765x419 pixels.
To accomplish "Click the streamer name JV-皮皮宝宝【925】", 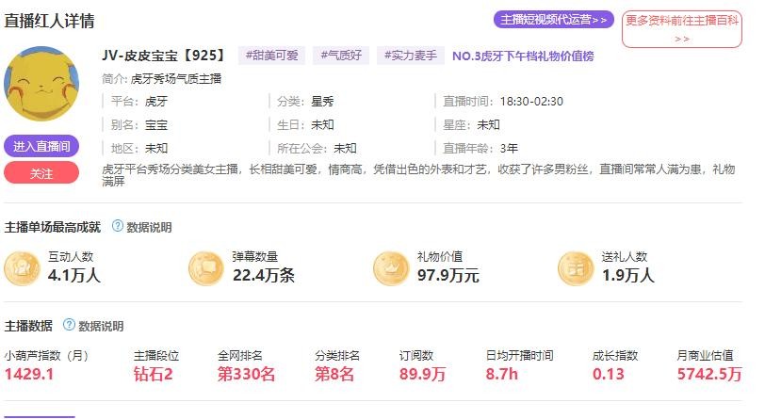I will pos(163,56).
